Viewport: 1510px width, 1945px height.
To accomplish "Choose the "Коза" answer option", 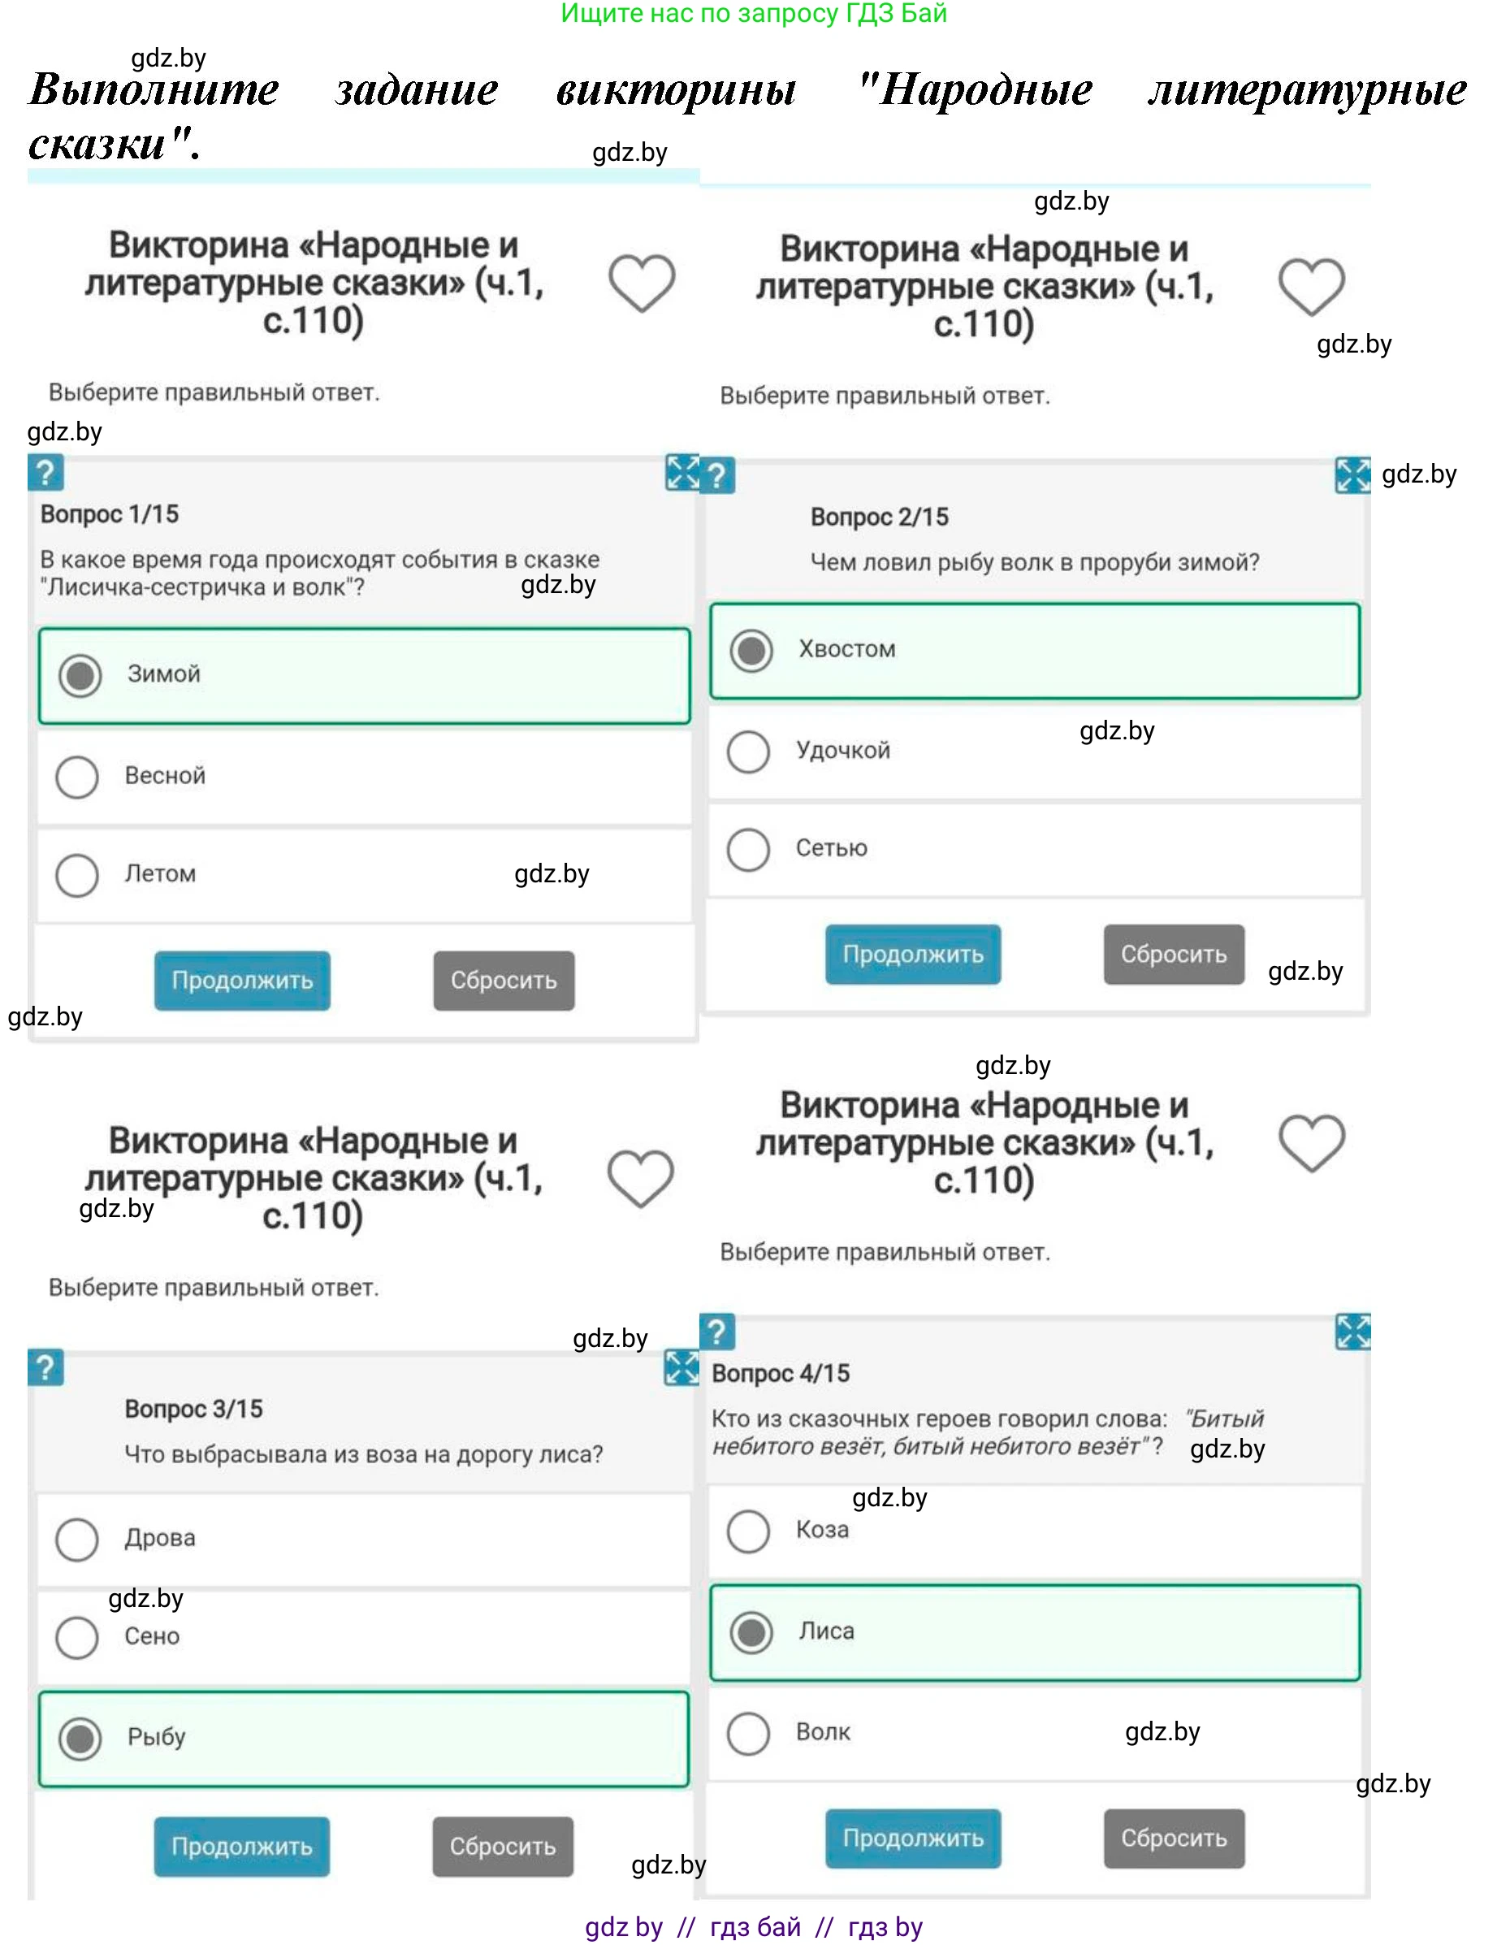I will click(748, 1531).
